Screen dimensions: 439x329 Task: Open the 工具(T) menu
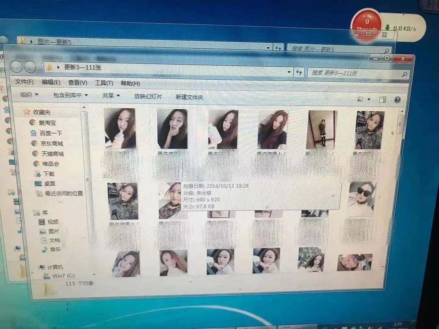coord(104,83)
